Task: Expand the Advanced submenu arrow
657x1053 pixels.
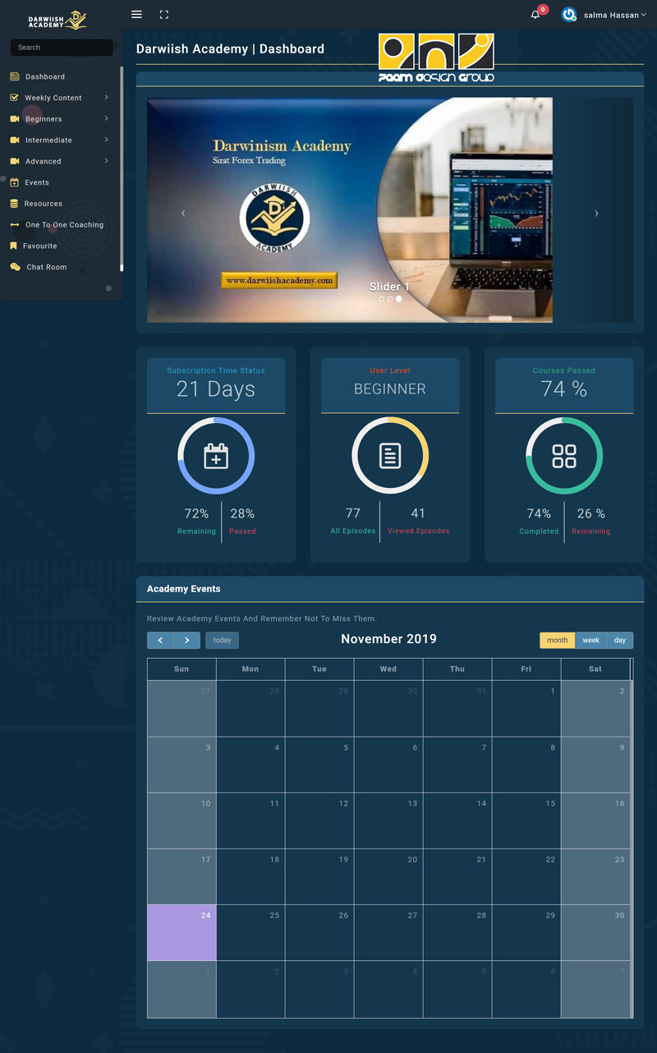Action: [x=106, y=161]
